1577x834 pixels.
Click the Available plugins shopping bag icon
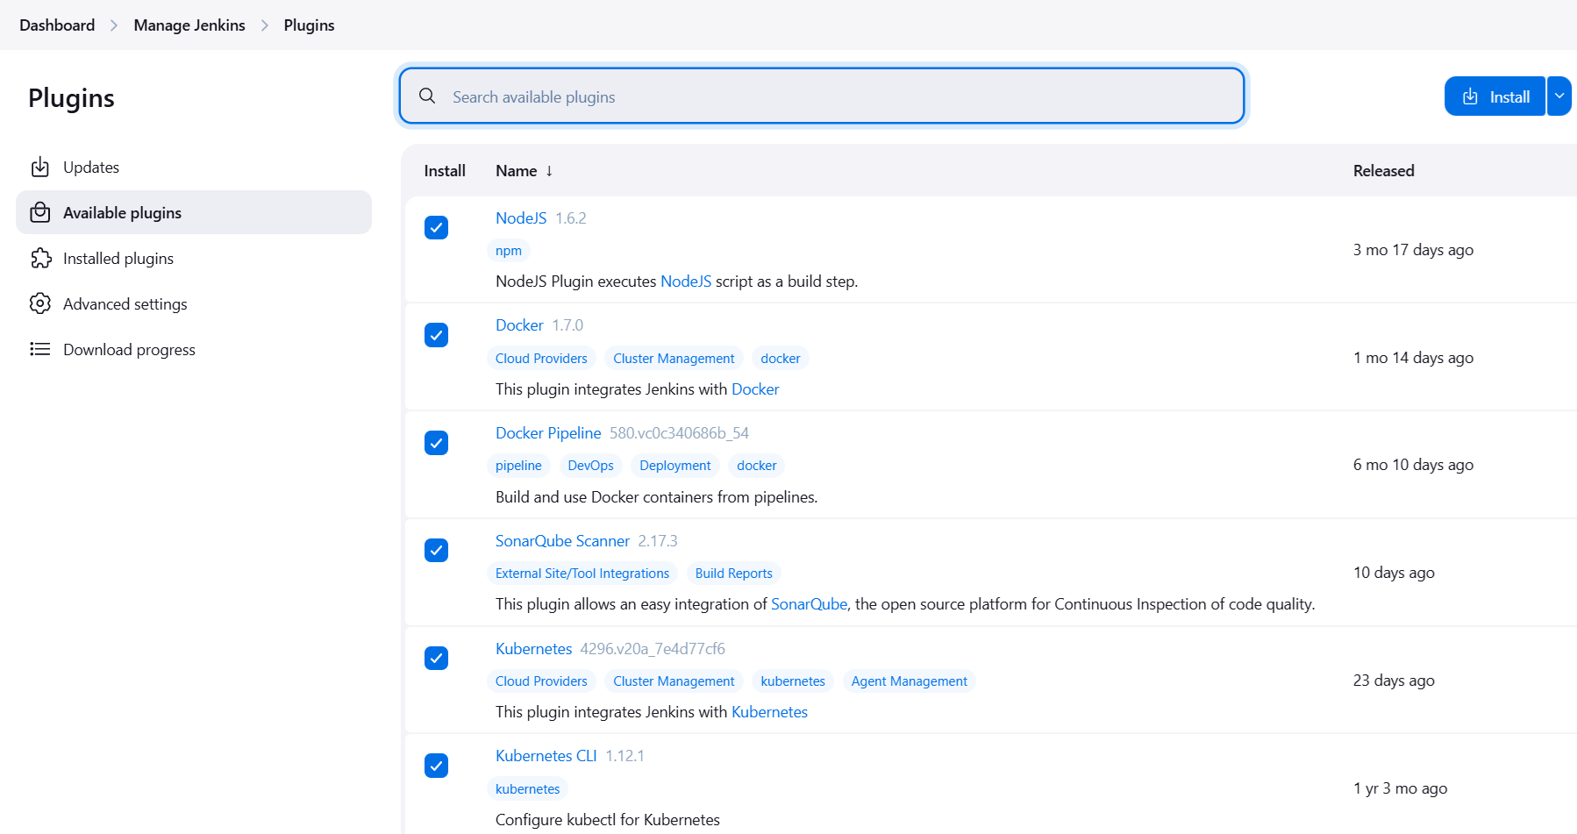coord(40,212)
